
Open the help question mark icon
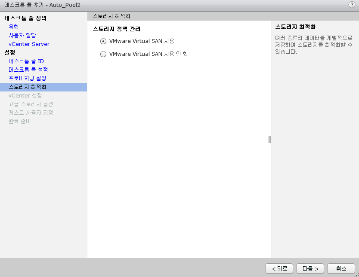[x=352, y=5]
